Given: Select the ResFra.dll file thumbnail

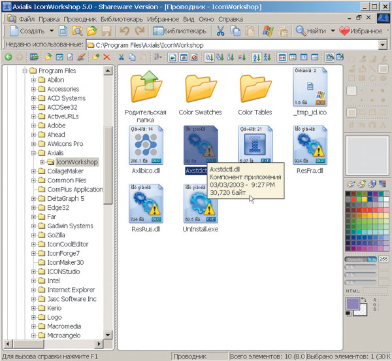Looking at the screenshot, I should (310, 145).
